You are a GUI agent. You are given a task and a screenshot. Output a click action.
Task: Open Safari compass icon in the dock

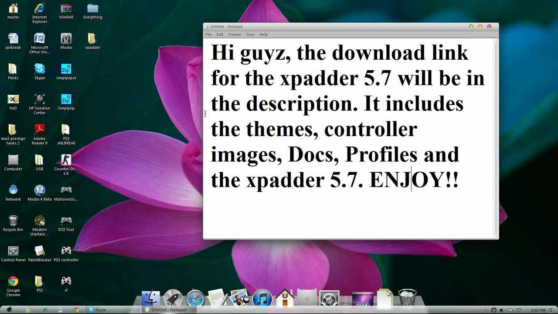click(x=195, y=298)
